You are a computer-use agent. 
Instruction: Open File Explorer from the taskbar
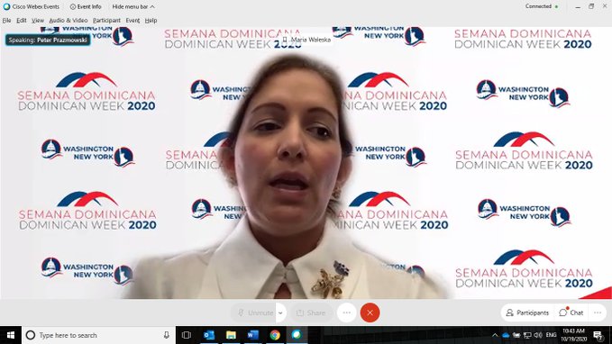231,335
